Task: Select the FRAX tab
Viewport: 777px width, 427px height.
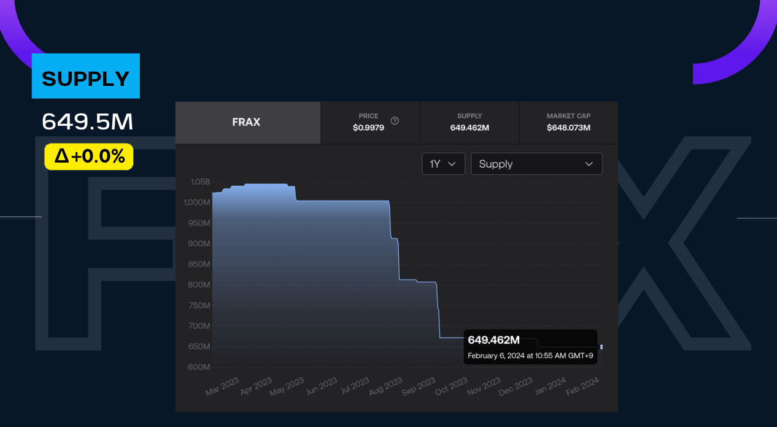Action: coord(247,122)
